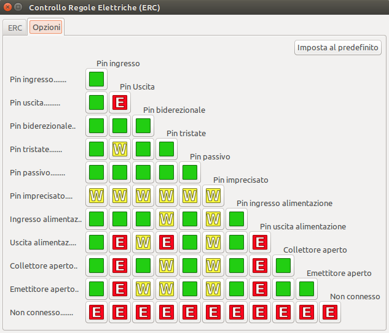
Task: Click Collettore aperto/Collettore aperto green cell
Action: click(283, 266)
